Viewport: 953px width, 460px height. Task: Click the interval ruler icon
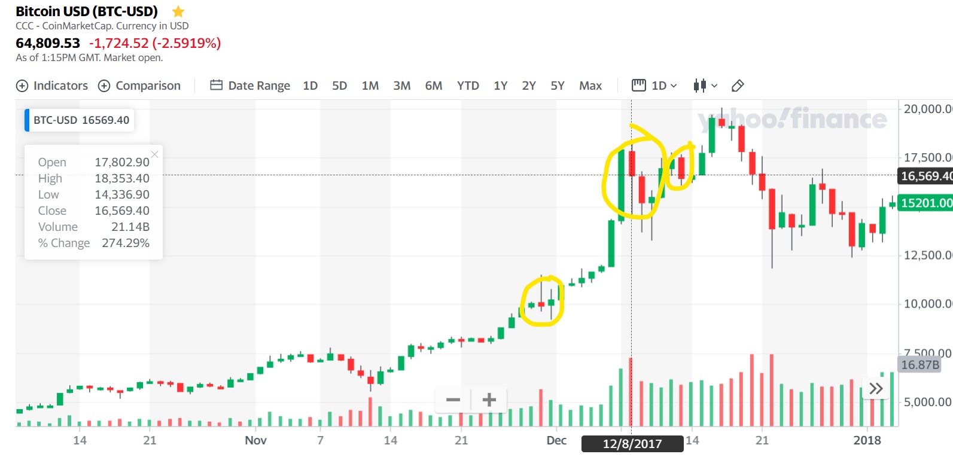(639, 85)
